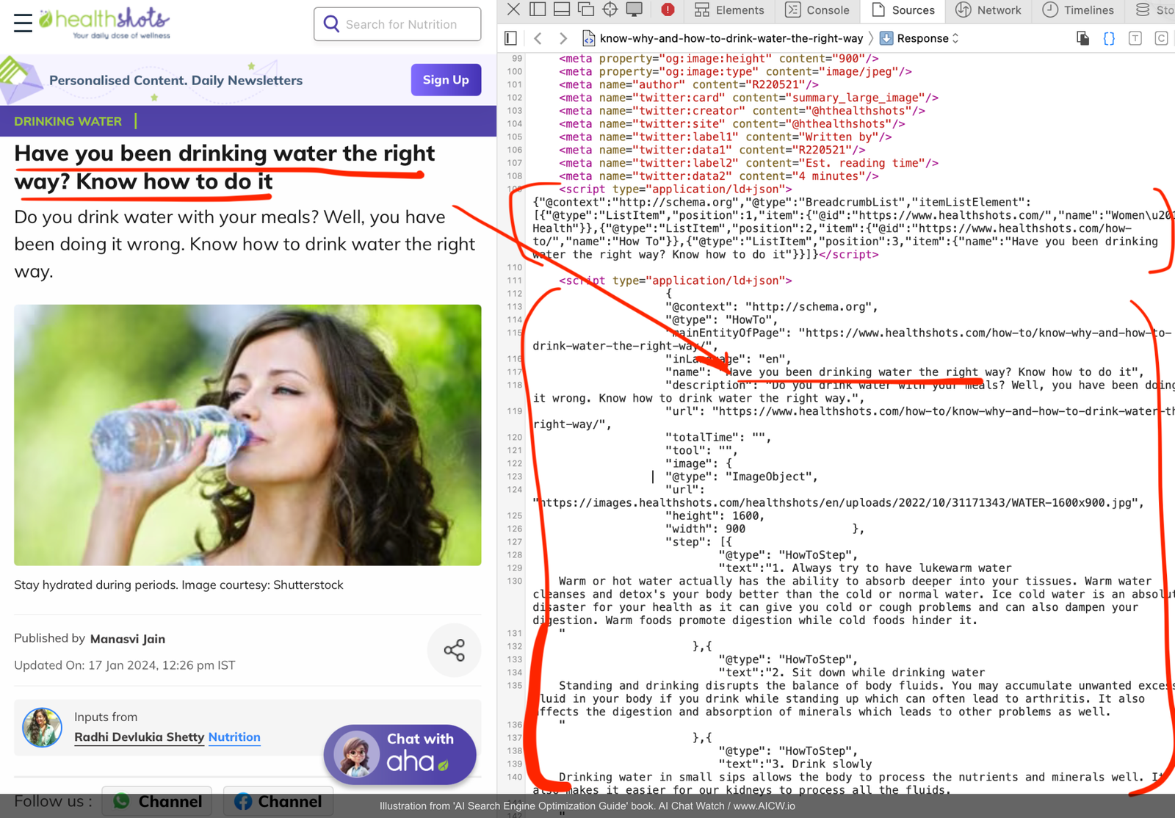This screenshot has width=1175, height=818.
Task: Go back with the left navigation arrow
Action: pos(538,38)
